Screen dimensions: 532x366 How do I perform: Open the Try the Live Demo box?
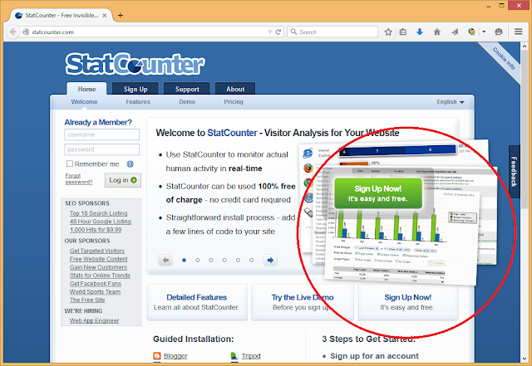pyautogui.click(x=303, y=302)
